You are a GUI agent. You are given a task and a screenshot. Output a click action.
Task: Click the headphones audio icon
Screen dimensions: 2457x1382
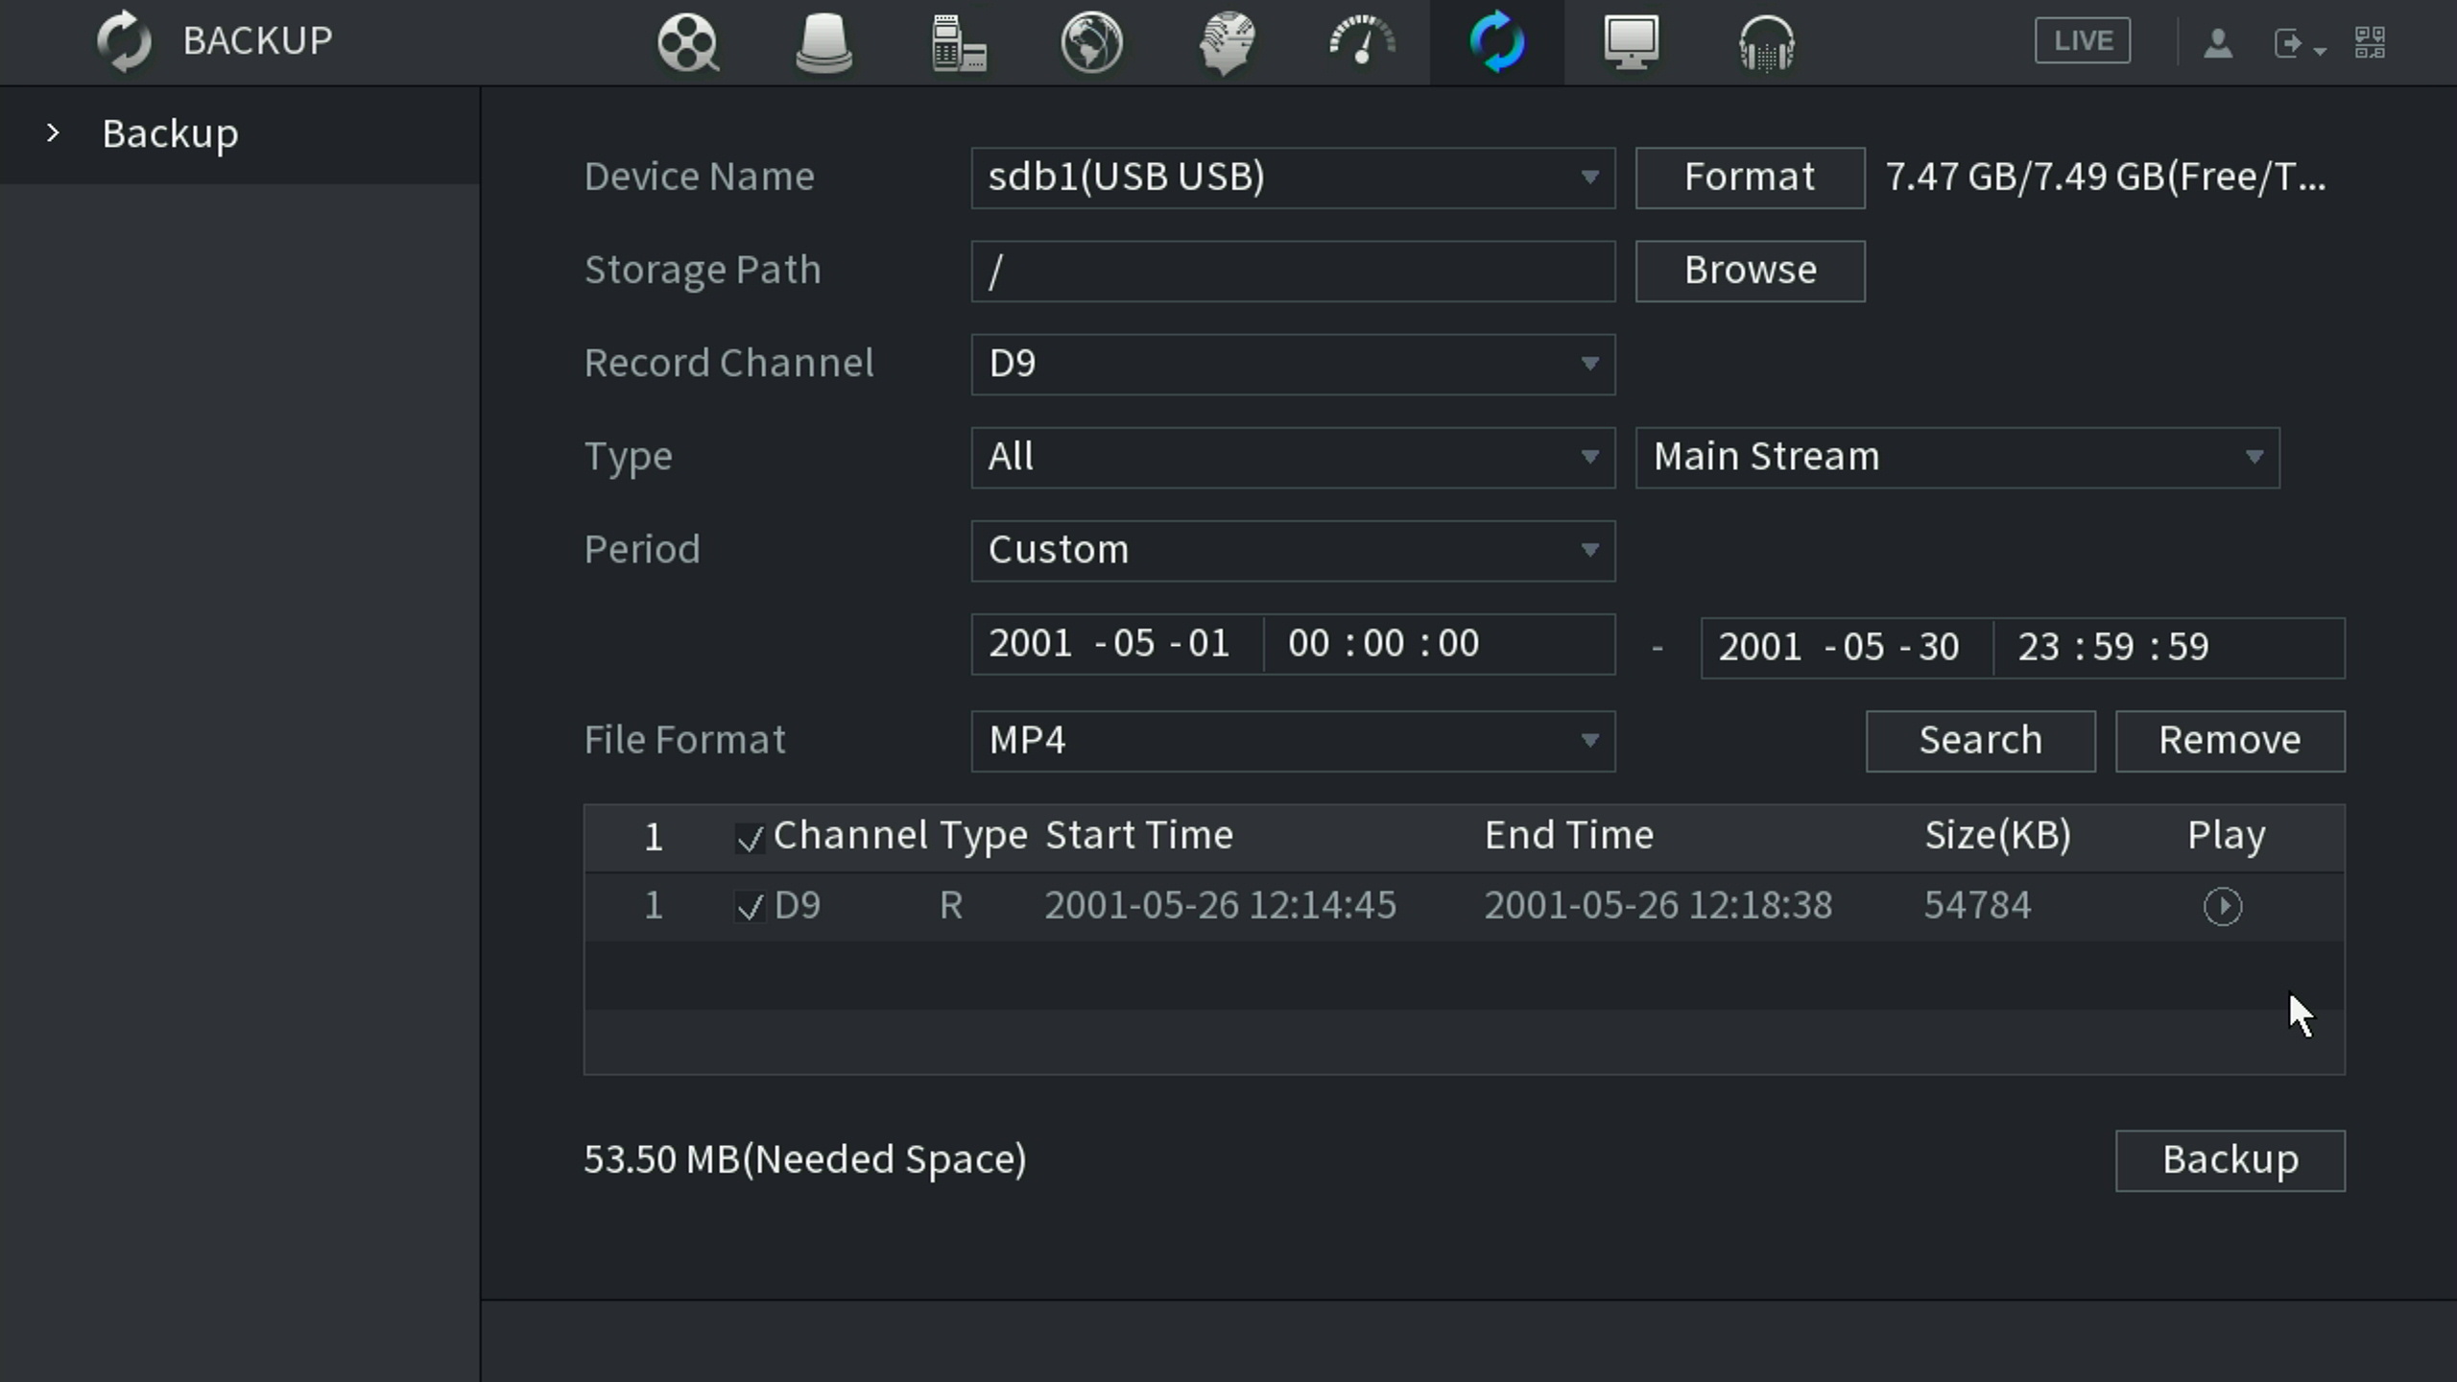click(x=1766, y=43)
